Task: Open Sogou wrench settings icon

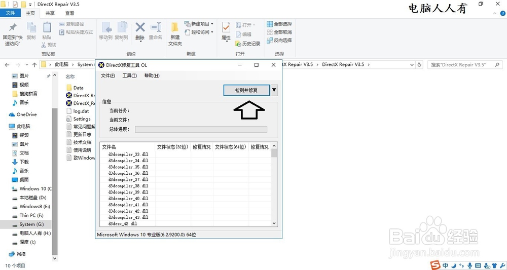Action: [x=503, y=265]
